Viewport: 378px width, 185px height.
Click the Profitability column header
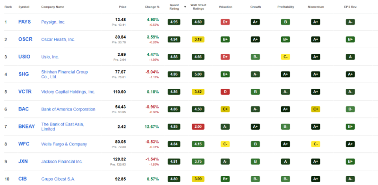point(286,7)
